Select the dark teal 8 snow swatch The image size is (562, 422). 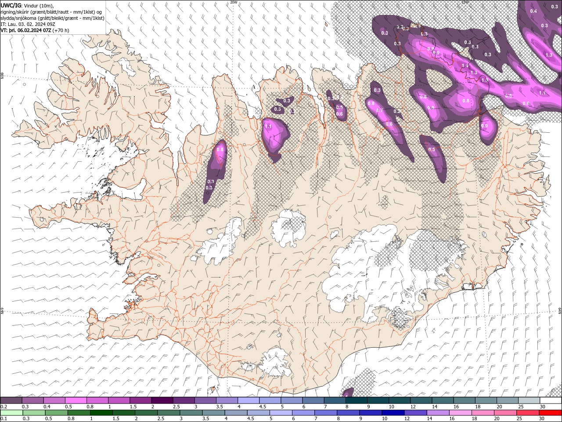click(x=357, y=400)
